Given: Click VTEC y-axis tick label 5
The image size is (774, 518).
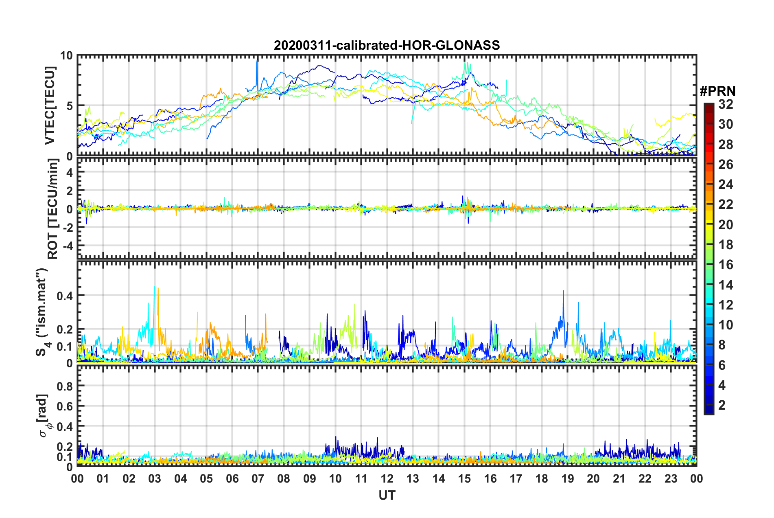Looking at the screenshot, I should pyautogui.click(x=69, y=106).
